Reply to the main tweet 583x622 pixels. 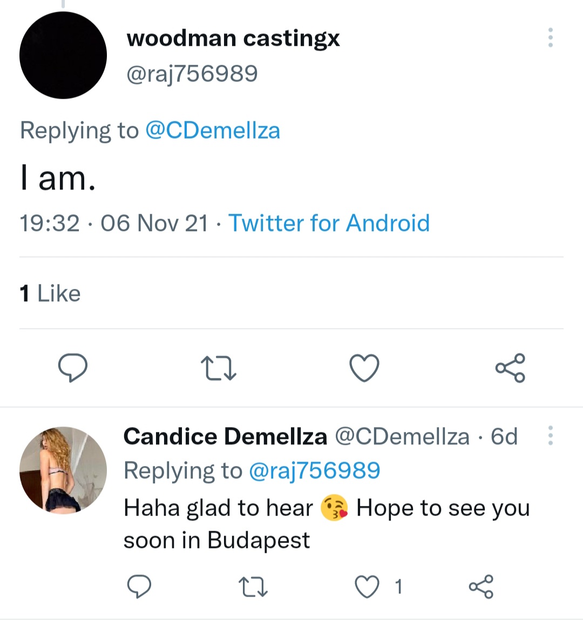[x=73, y=368]
